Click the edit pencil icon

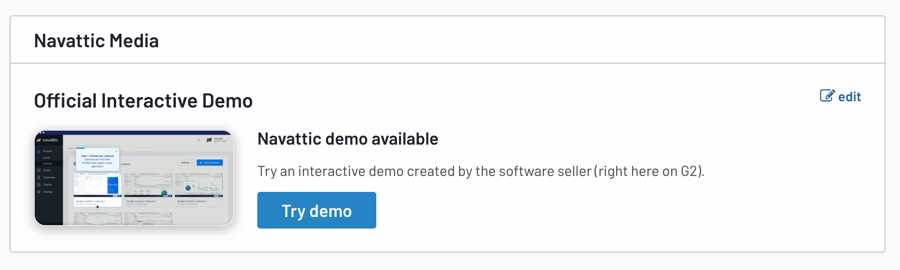827,96
